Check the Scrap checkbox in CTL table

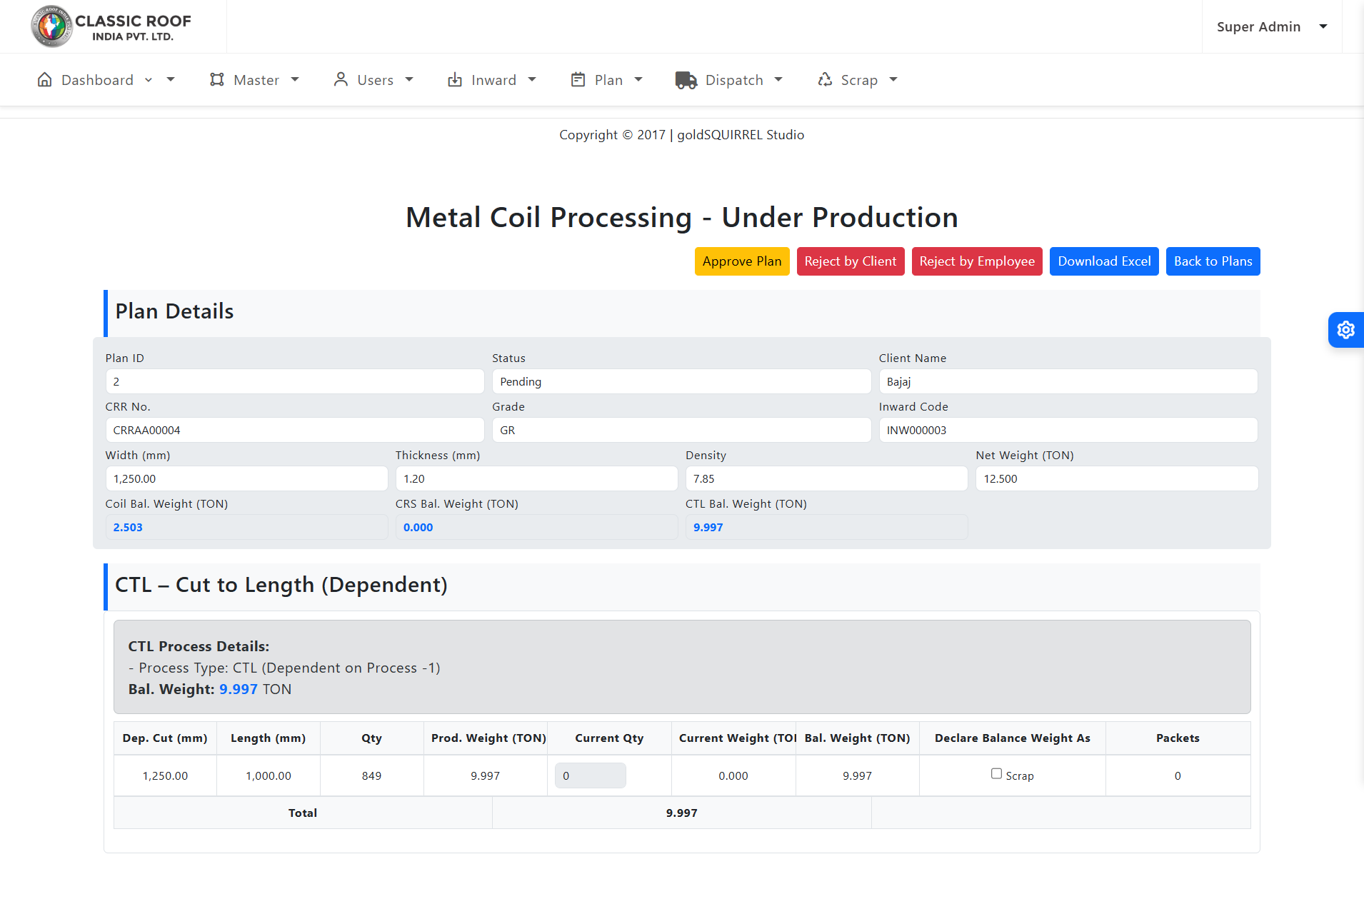tap(996, 773)
